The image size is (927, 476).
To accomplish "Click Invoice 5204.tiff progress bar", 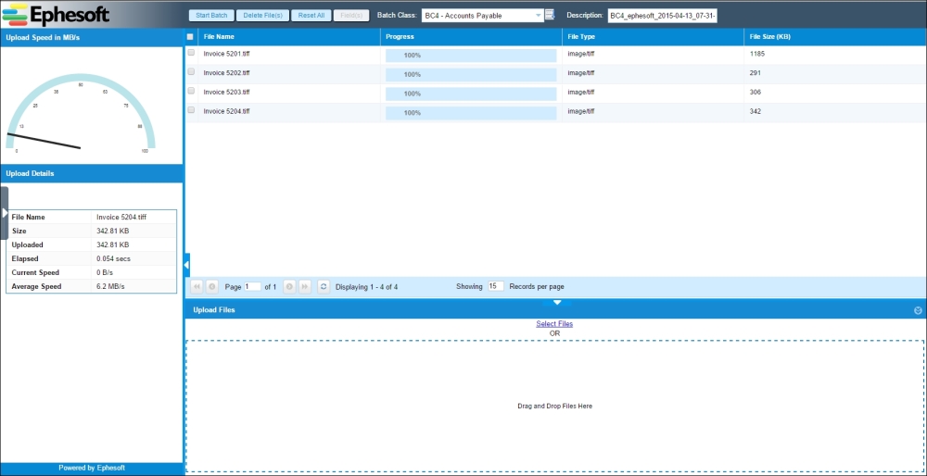I will pos(471,113).
